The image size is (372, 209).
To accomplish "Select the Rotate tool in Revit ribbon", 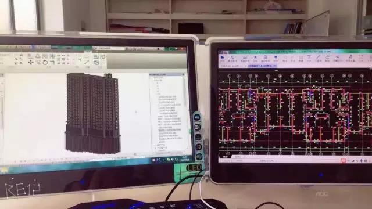I will pyautogui.click(x=45, y=63).
